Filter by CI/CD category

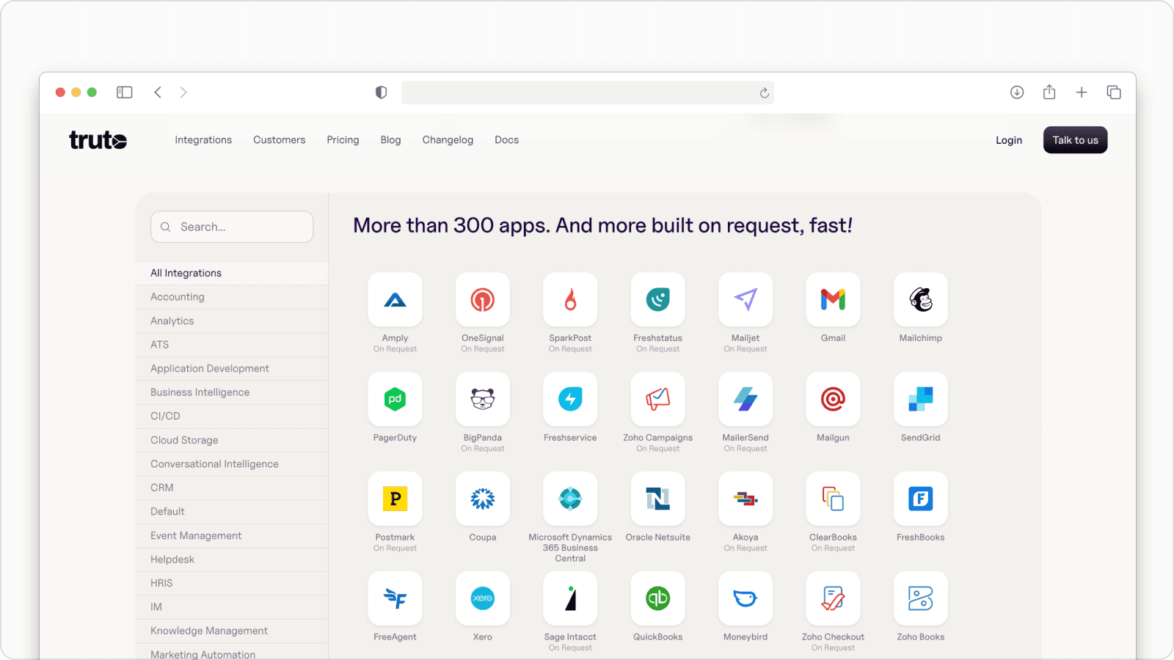tap(232, 416)
